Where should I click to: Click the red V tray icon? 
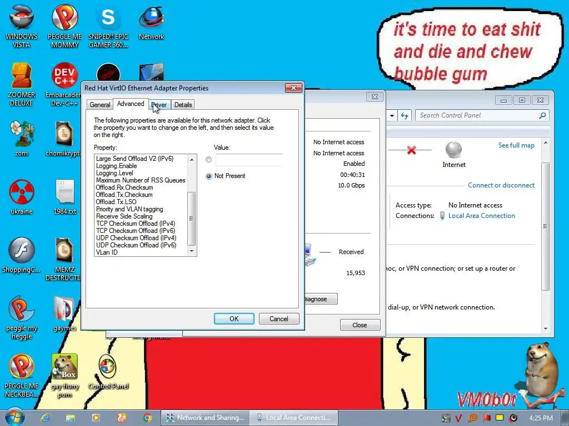(458, 418)
